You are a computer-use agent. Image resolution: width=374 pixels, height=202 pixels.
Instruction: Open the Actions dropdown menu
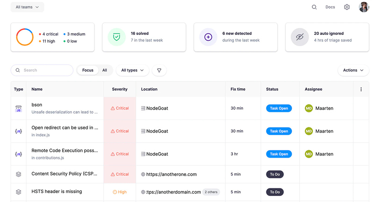pyautogui.click(x=353, y=71)
